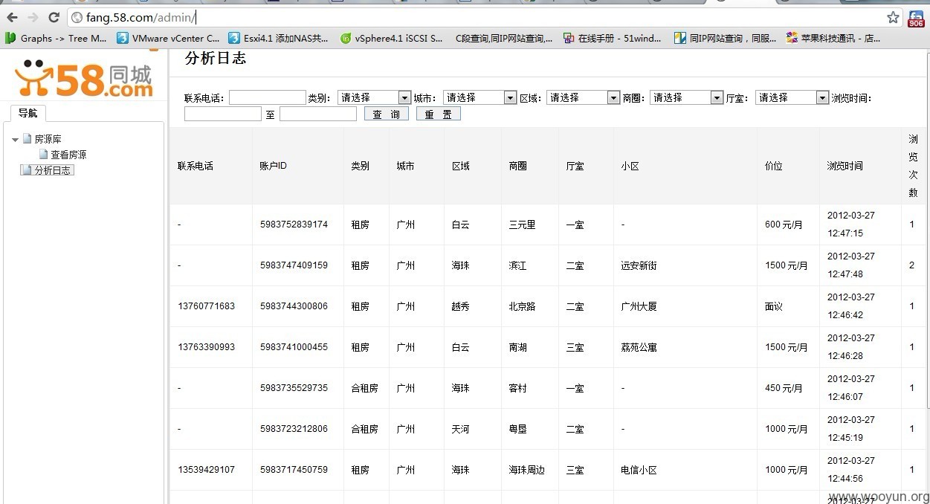Viewport: 930px width, 504px height.
Task: Click the address bar showing fang.58.com/admin/
Action: (476, 17)
